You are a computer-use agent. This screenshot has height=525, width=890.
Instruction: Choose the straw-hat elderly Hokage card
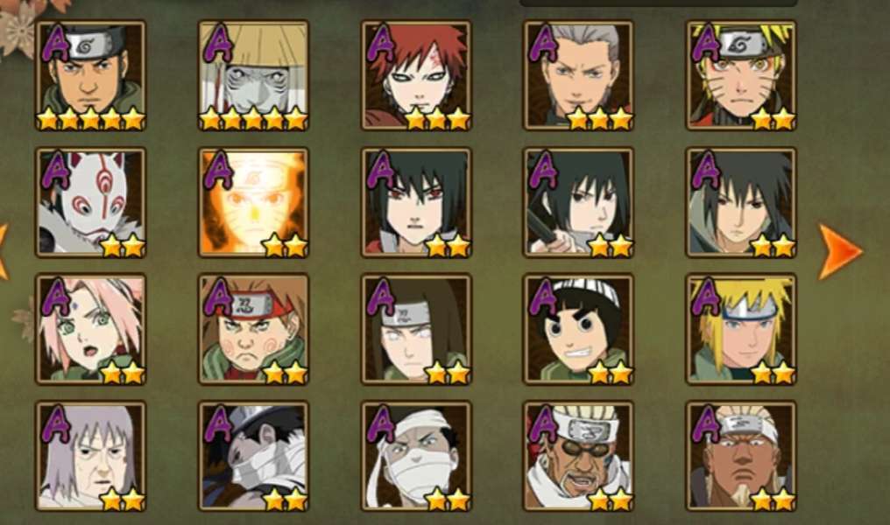tap(254, 75)
